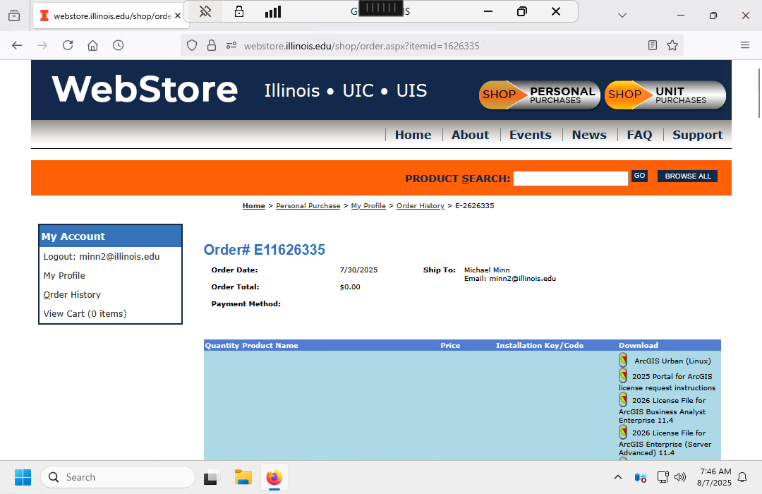Open File Explorer from the taskbar
The height and width of the screenshot is (494, 762).
(243, 478)
